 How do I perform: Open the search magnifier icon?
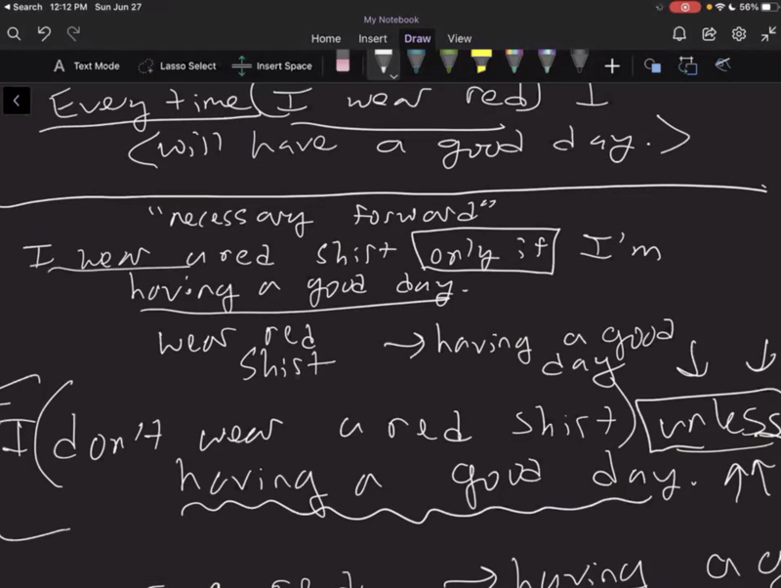point(15,34)
